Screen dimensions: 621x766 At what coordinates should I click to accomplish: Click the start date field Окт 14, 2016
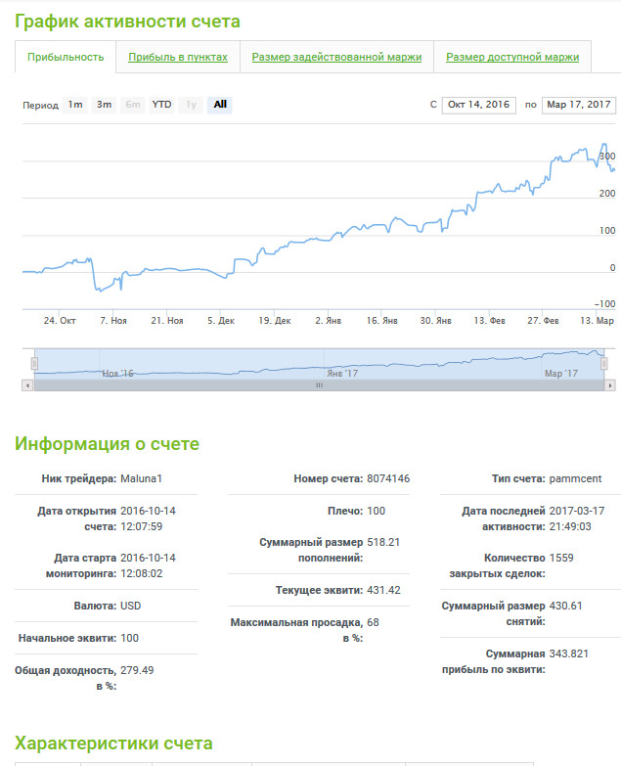pos(478,105)
